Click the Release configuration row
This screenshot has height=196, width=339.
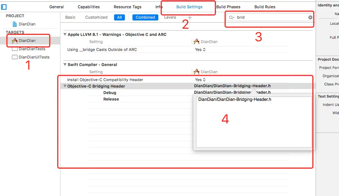point(111,99)
